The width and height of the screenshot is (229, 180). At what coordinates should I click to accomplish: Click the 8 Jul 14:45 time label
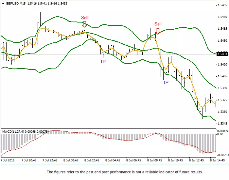[x=217, y=160]
